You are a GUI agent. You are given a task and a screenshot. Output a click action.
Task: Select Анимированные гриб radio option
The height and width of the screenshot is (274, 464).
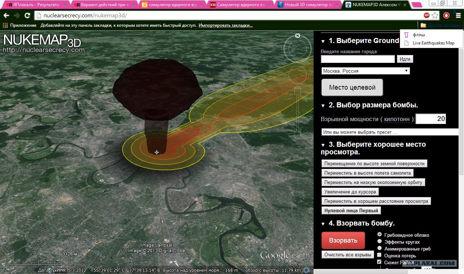pos(380,248)
